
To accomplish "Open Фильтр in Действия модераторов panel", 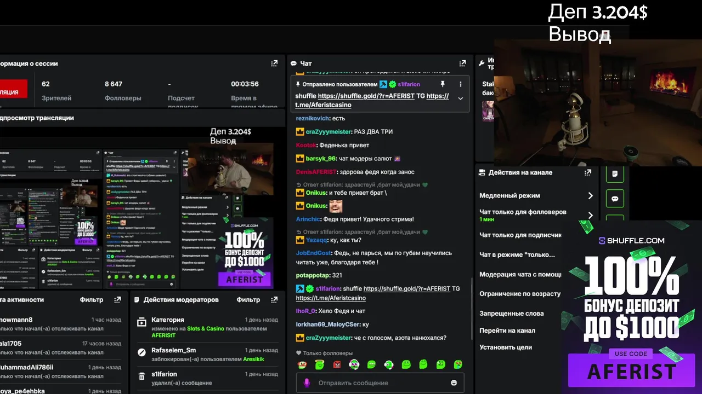I will [x=248, y=300].
